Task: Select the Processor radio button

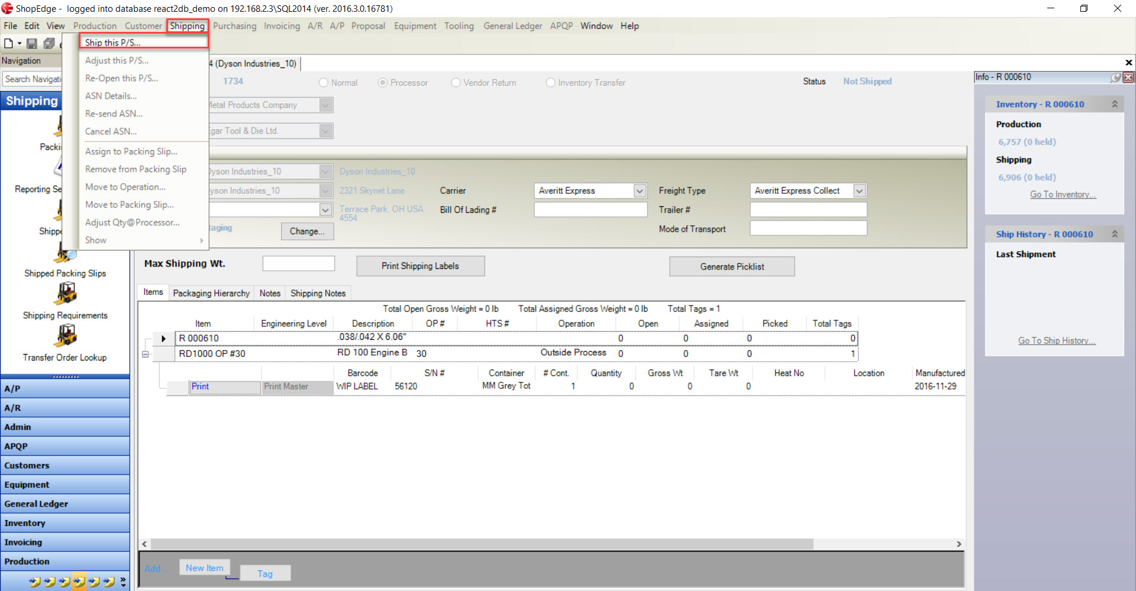Action: [x=383, y=83]
